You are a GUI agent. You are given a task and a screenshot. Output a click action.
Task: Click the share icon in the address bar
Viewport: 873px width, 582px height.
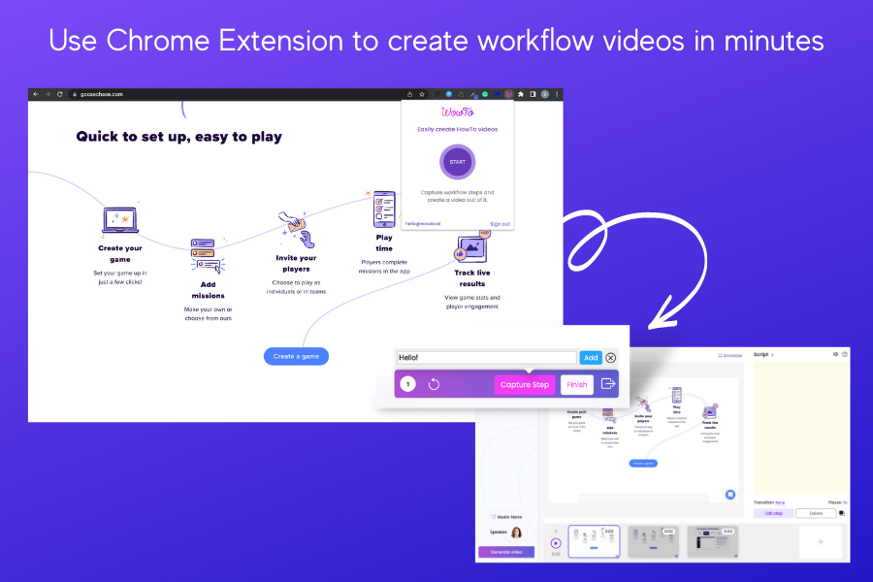410,94
